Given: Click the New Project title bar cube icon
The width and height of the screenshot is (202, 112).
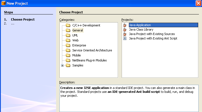Looking at the screenshot, I should [x=3, y=3].
